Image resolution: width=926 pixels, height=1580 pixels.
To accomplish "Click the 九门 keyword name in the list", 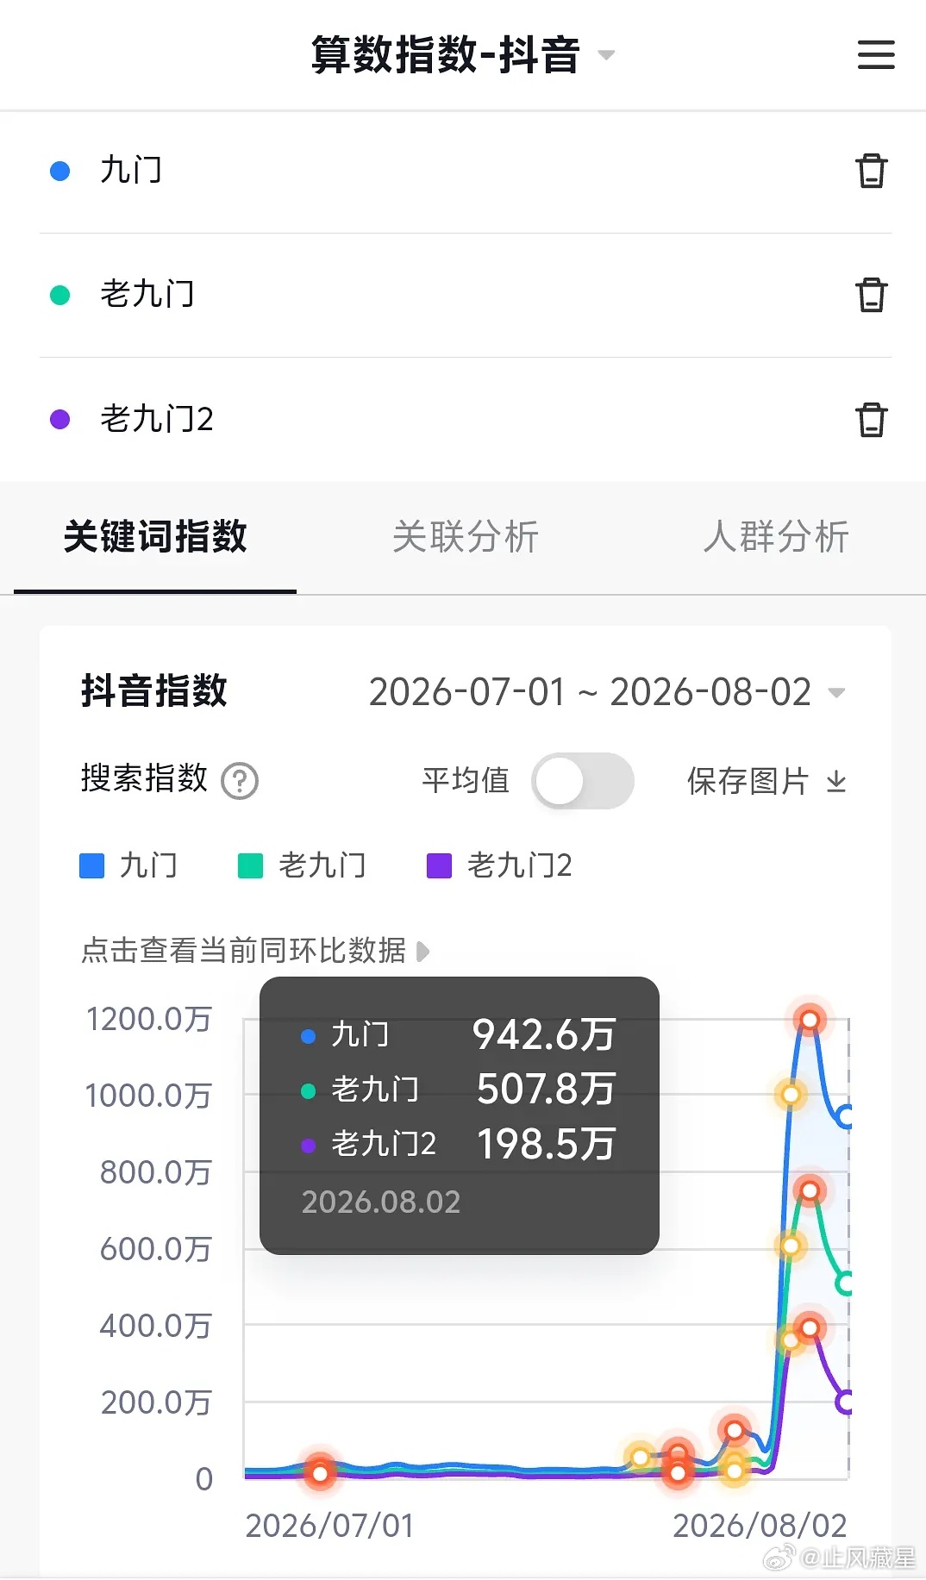I will (x=131, y=171).
